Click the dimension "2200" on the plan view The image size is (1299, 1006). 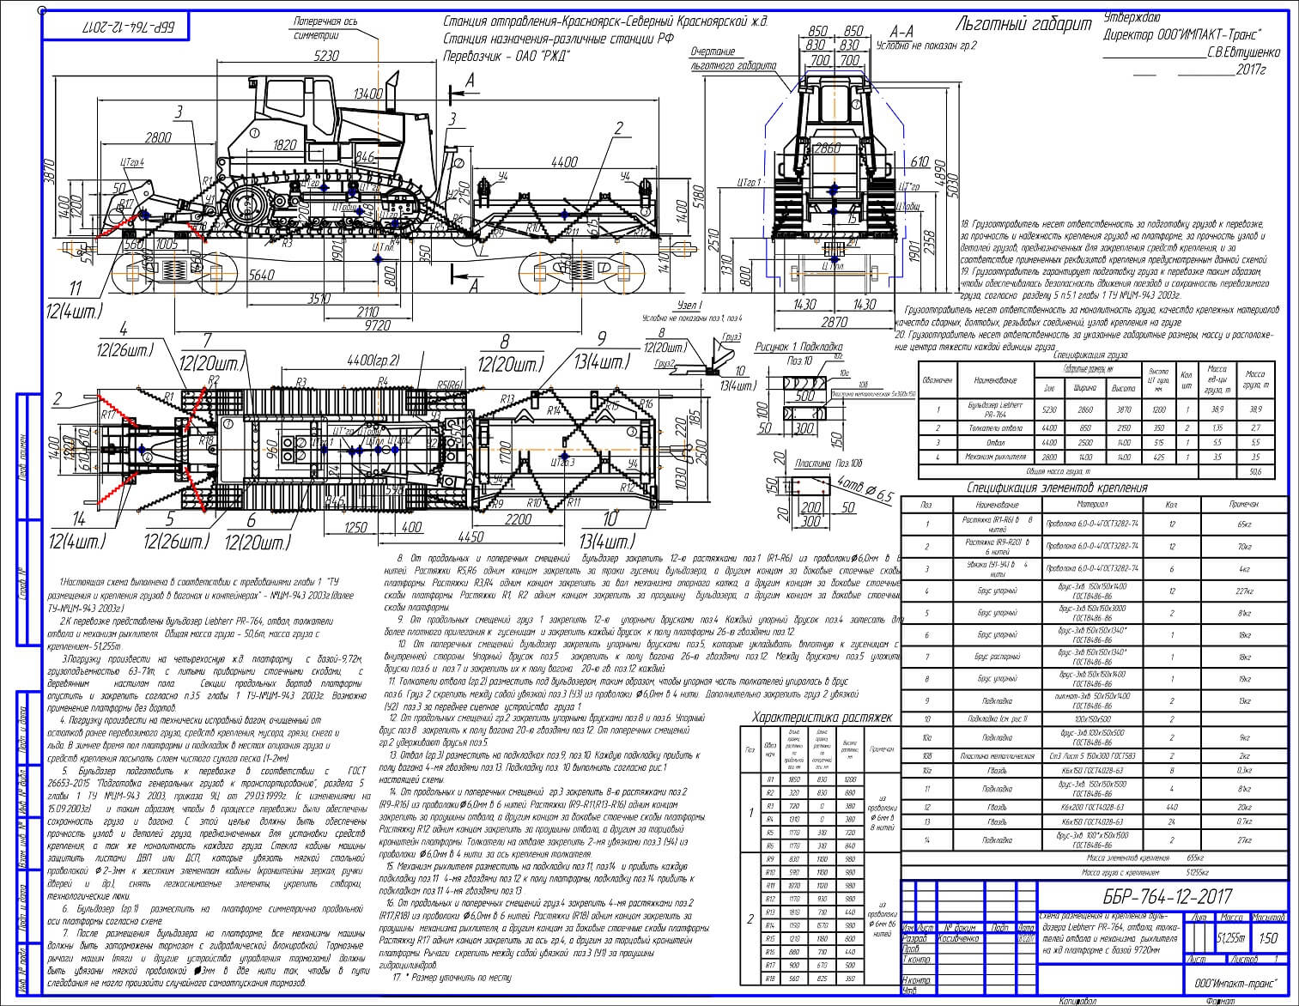[x=517, y=518]
